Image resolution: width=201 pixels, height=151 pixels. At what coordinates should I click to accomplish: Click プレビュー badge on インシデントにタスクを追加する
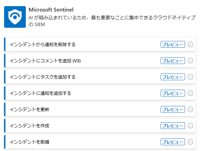(173, 77)
